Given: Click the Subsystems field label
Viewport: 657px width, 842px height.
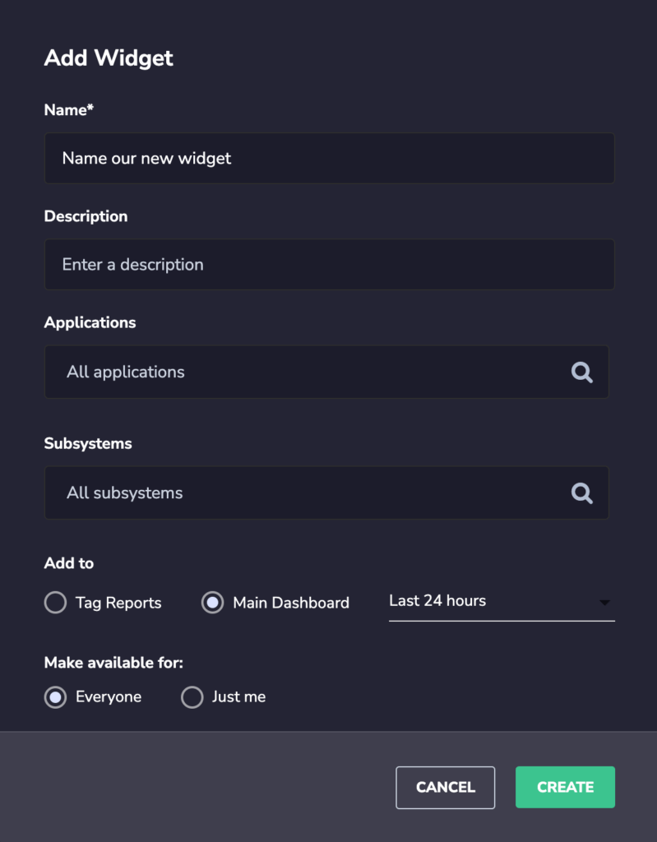Looking at the screenshot, I should click(88, 443).
